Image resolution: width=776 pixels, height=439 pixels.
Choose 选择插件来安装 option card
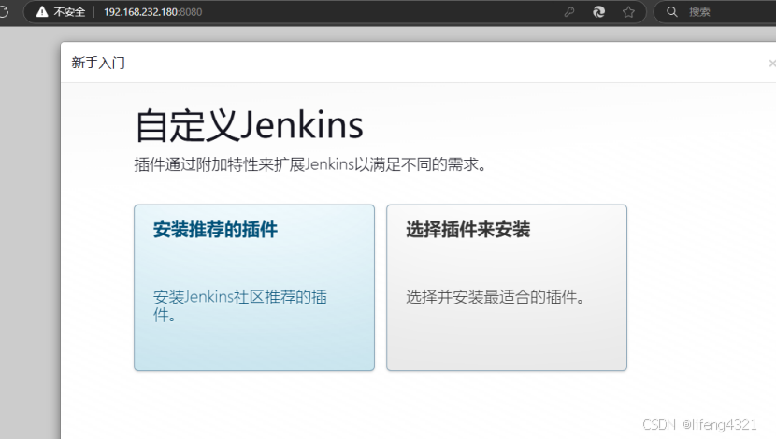[507, 288]
